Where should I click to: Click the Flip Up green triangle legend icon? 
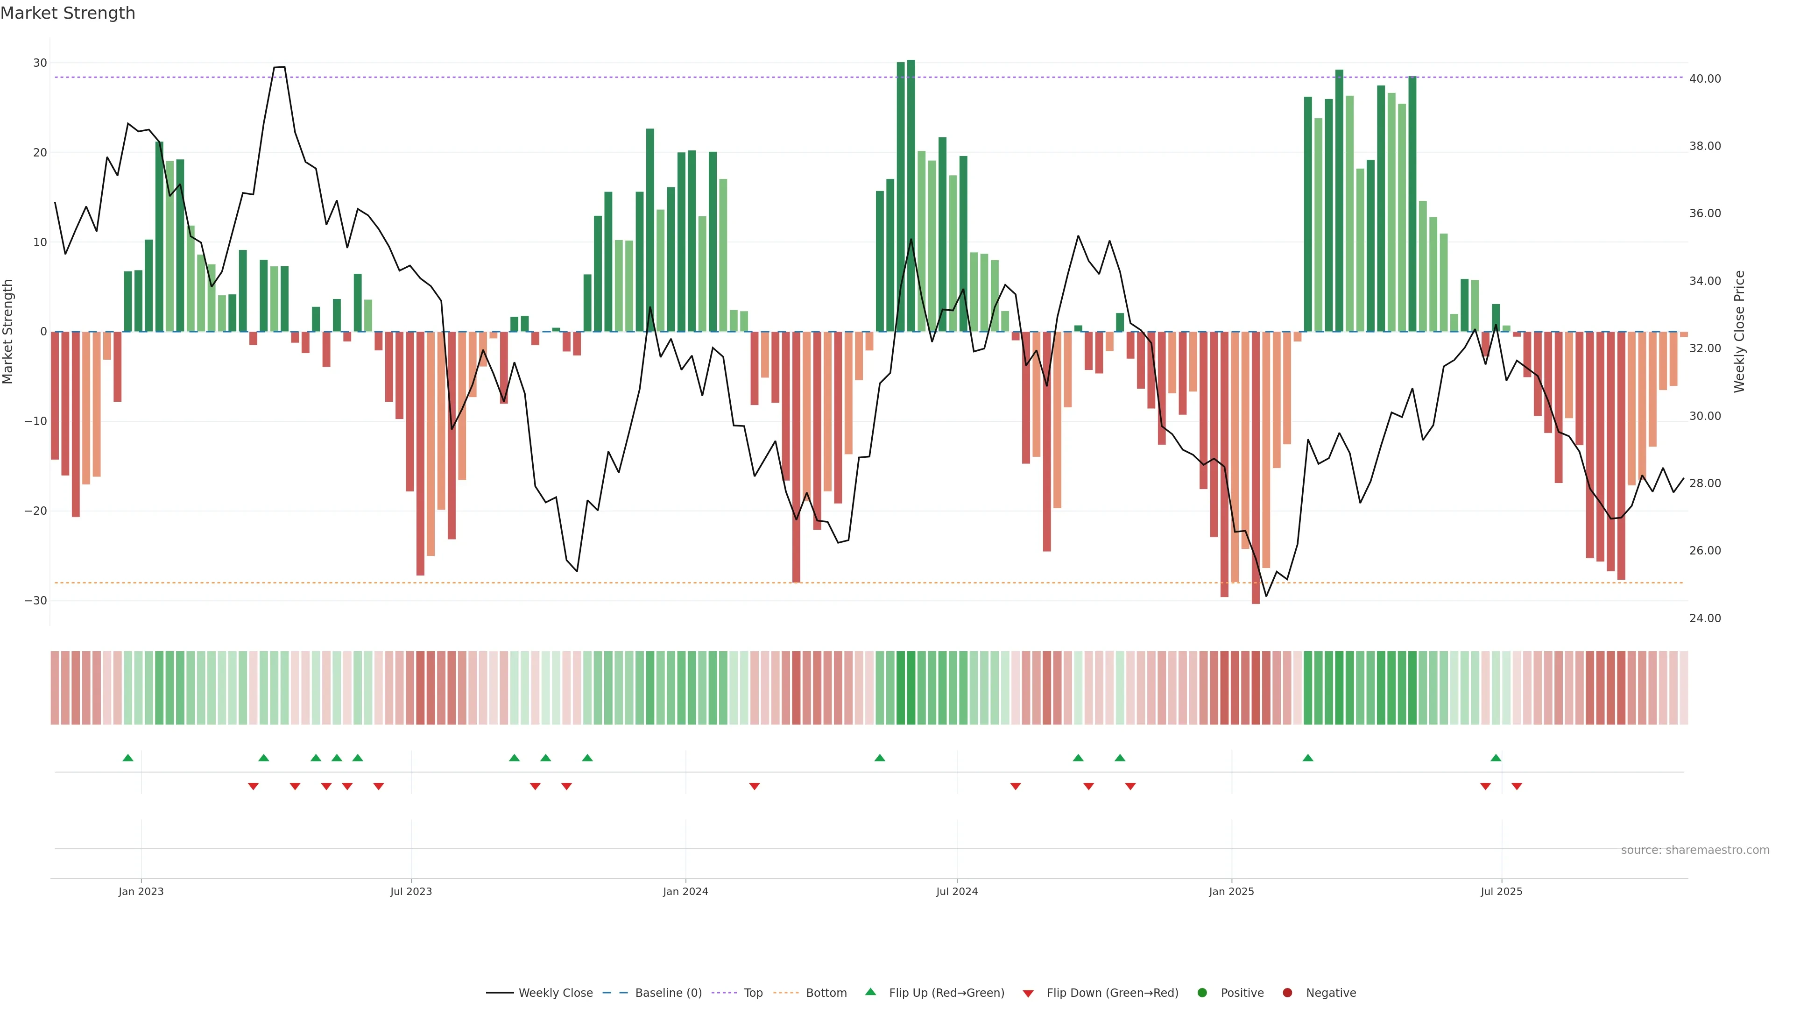[870, 992]
